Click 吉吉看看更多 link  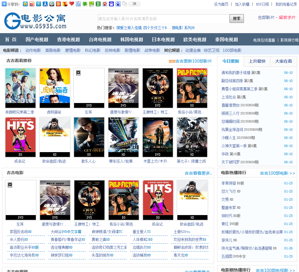click(x=198, y=173)
